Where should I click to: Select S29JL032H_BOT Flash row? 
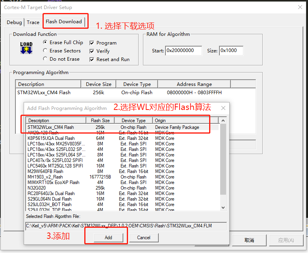[122, 204]
